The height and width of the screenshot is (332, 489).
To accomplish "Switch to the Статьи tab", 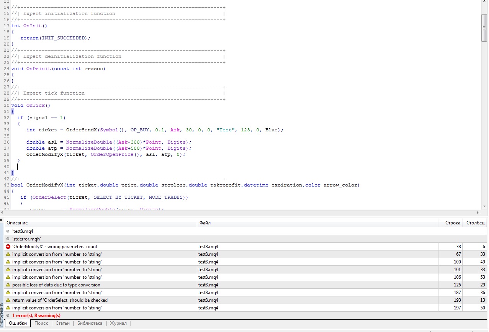I will [x=62, y=323].
